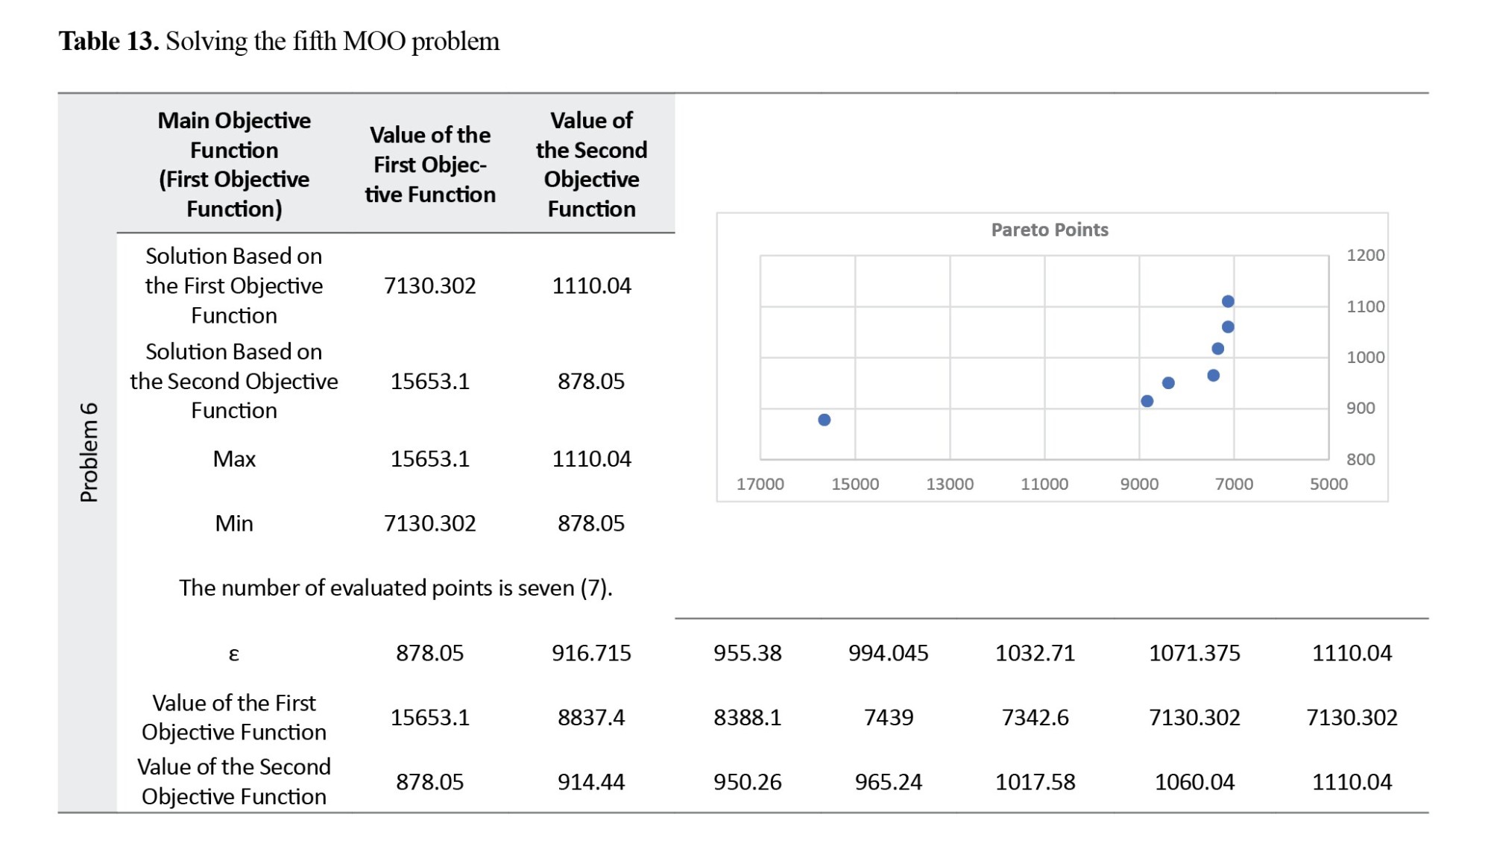Click 878.05 in the second-objective solution row
The width and height of the screenshot is (1491, 855).
[x=591, y=381]
